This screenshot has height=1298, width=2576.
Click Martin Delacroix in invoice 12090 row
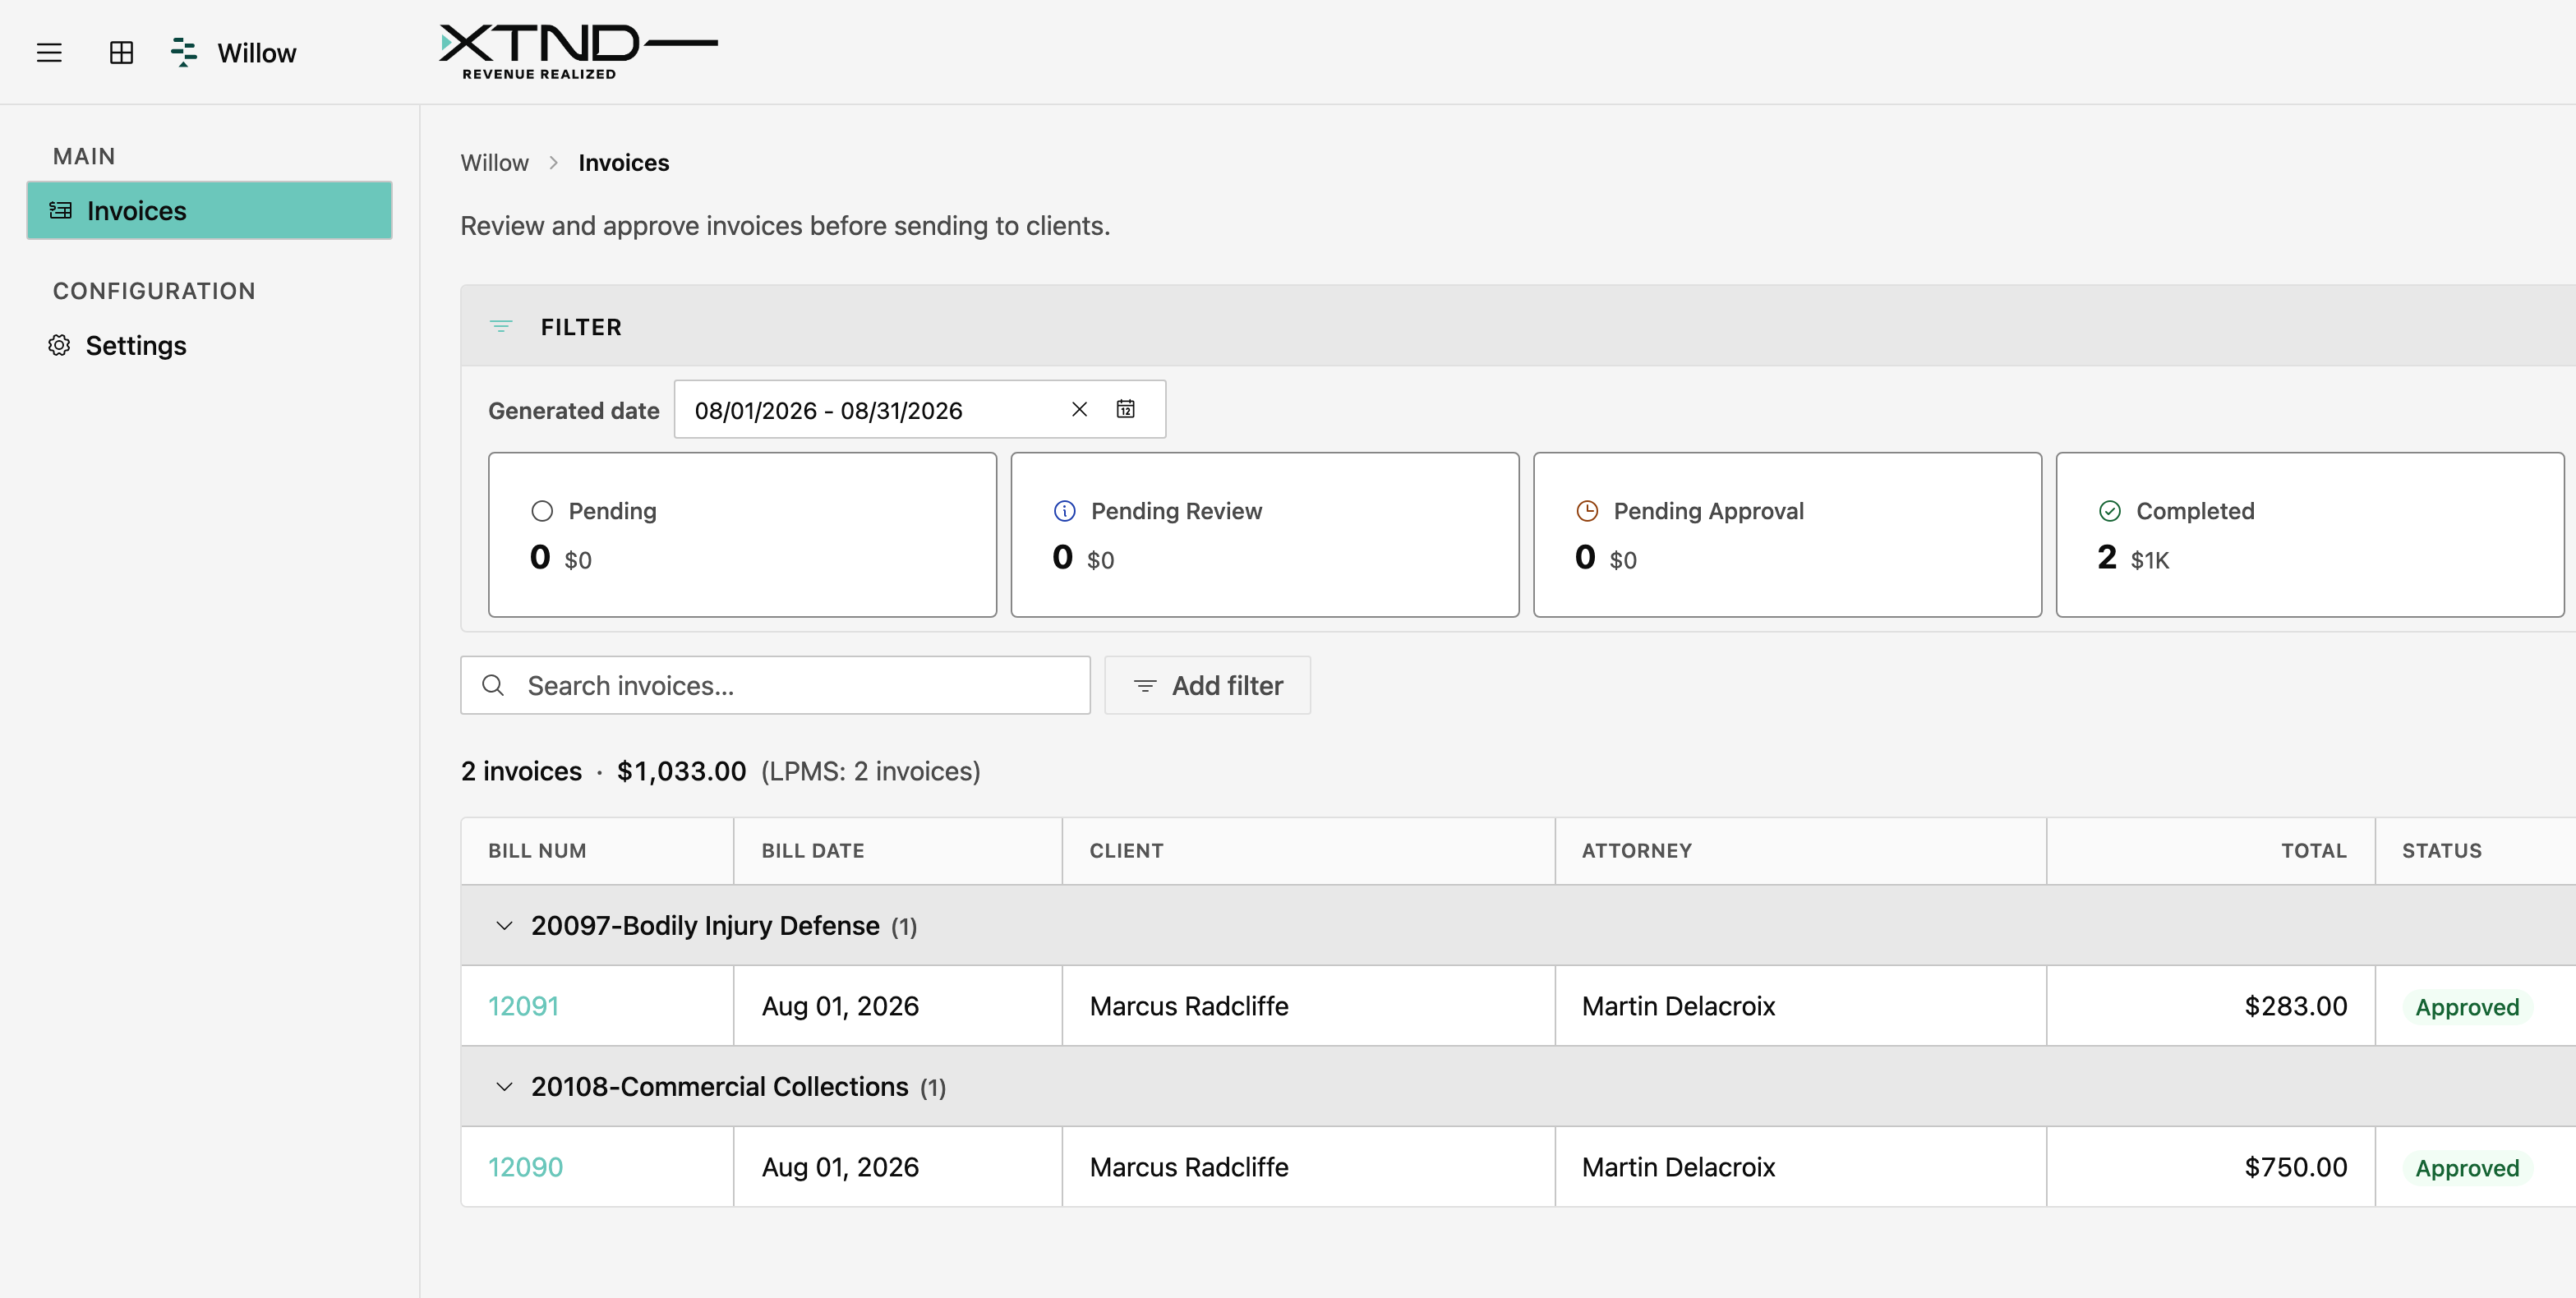[x=1678, y=1167]
